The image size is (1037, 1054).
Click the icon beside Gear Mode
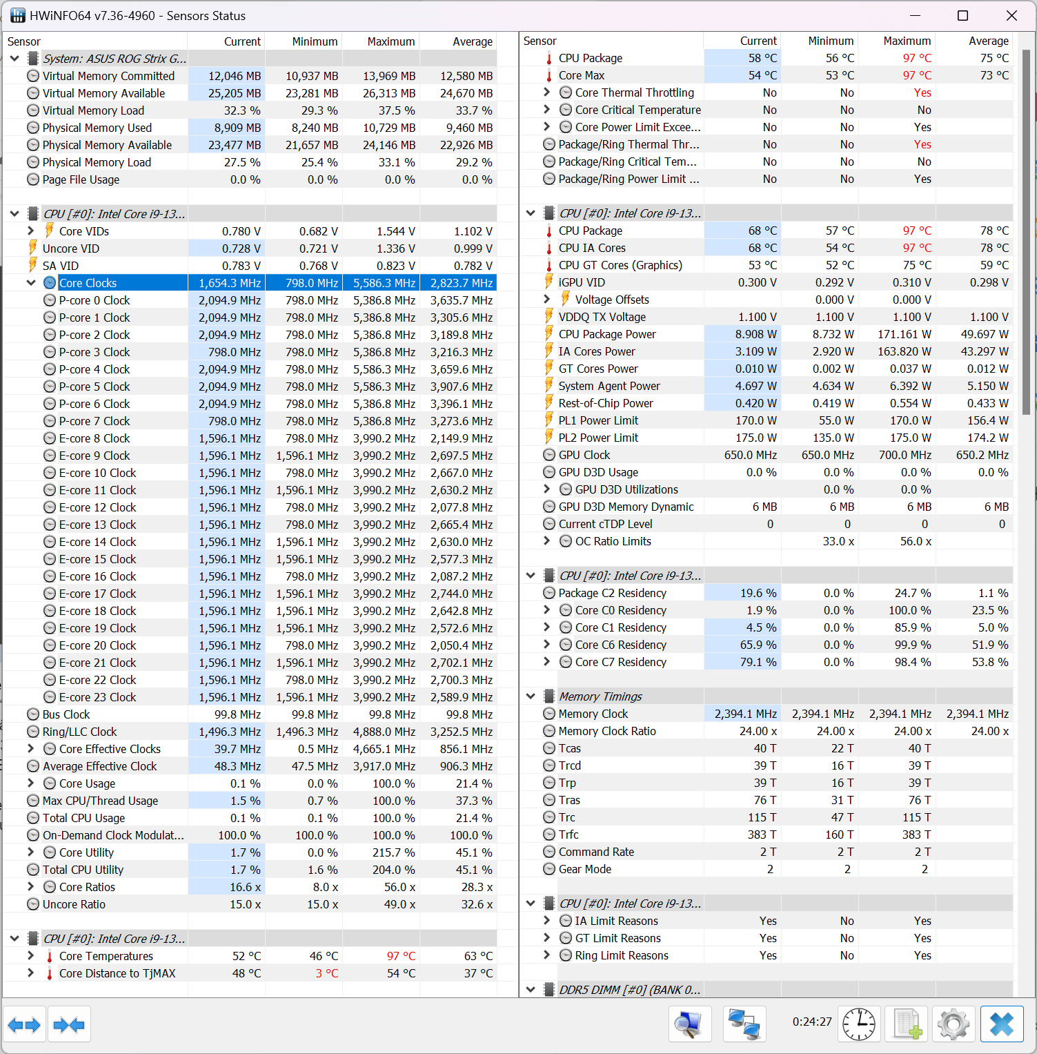pos(549,869)
